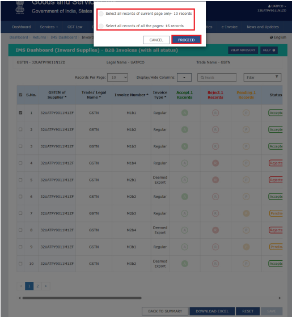This screenshot has height=317, width=292.
Task: Click the Accept icon for invoice M2b2
Action: [x=184, y=197]
